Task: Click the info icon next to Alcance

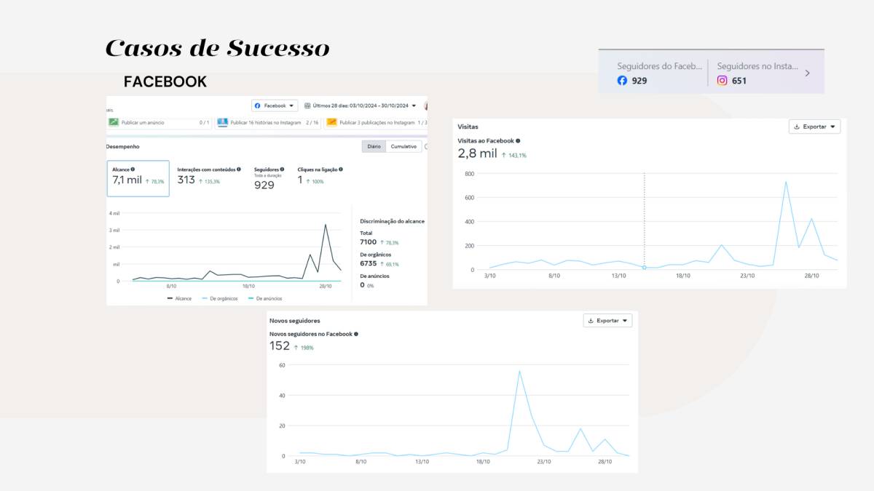Action: [x=133, y=169]
